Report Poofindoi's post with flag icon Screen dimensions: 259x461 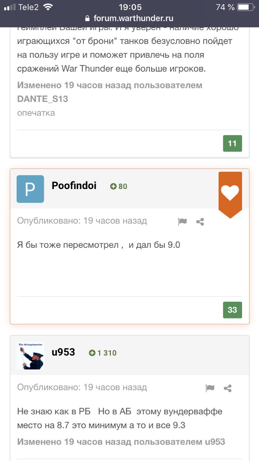pyautogui.click(x=183, y=222)
